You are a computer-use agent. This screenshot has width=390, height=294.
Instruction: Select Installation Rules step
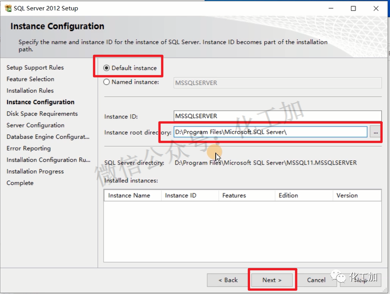tap(30, 91)
